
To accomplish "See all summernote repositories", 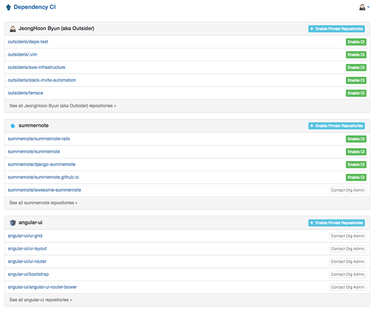I will point(43,203).
